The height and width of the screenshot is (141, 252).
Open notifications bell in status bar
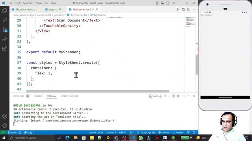pyautogui.click(x=194, y=132)
